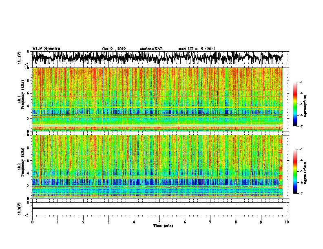This screenshot has width=323, height=249.
Task: Click the "station=KAP" header label
Action: pos(151,49)
